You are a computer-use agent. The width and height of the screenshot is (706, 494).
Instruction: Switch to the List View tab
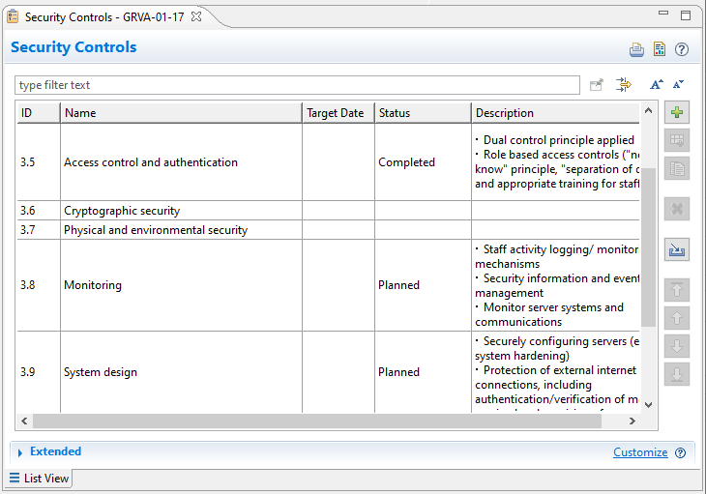point(40,479)
